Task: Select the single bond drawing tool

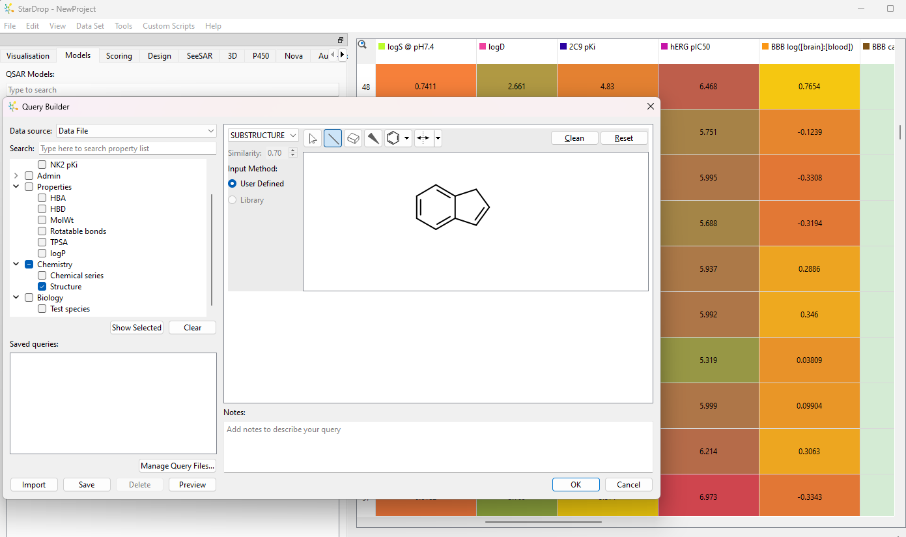Action: pos(333,138)
